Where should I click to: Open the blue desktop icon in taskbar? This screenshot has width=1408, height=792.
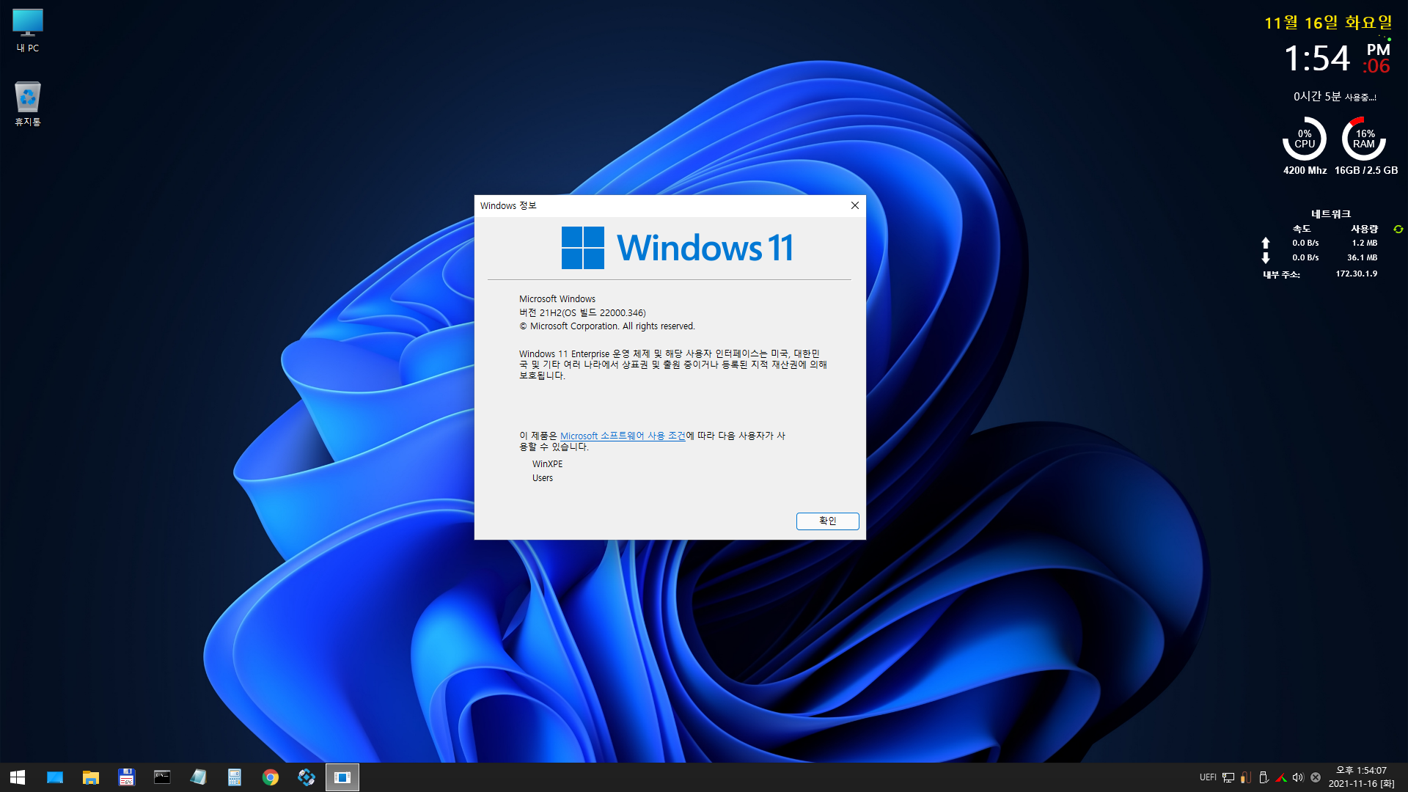(x=55, y=777)
